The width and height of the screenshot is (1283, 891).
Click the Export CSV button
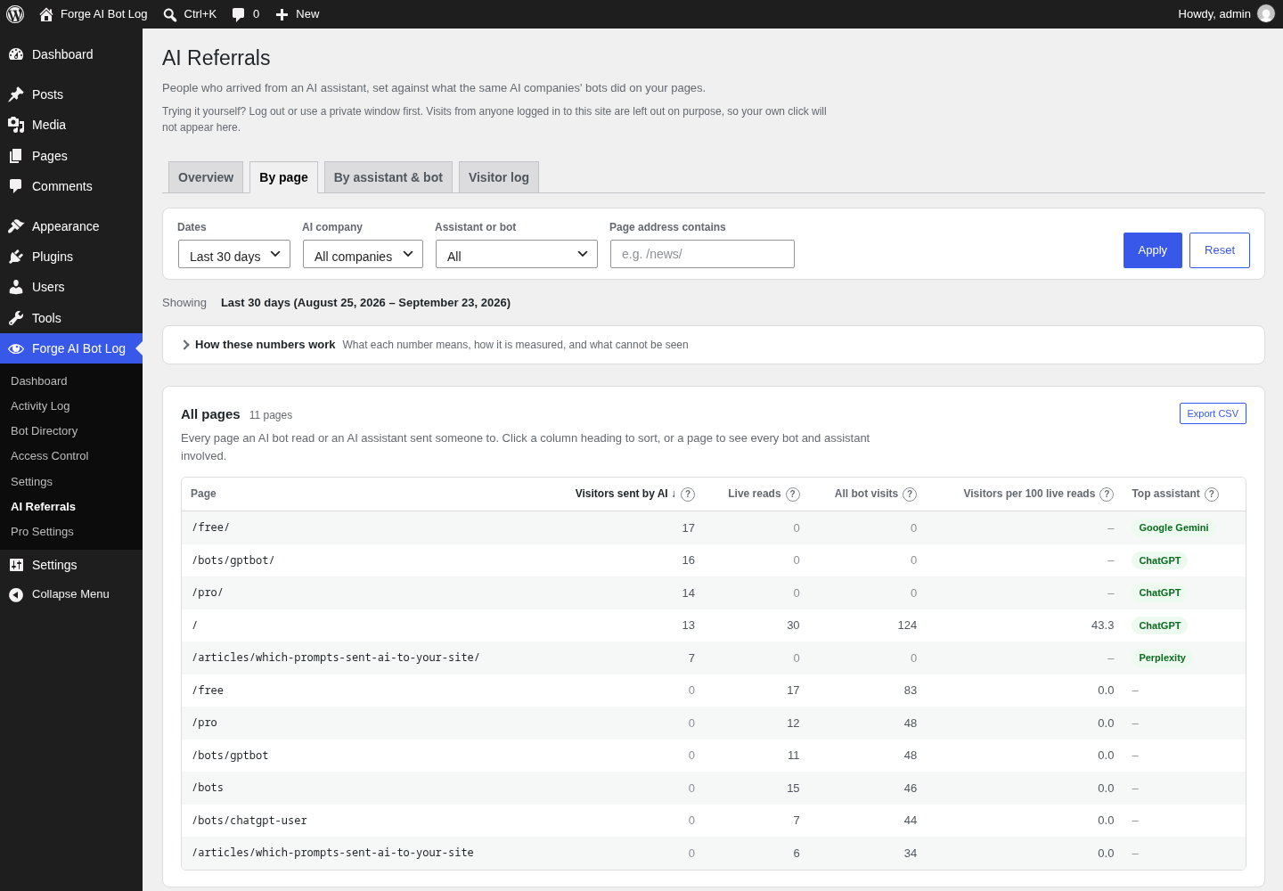(x=1213, y=413)
